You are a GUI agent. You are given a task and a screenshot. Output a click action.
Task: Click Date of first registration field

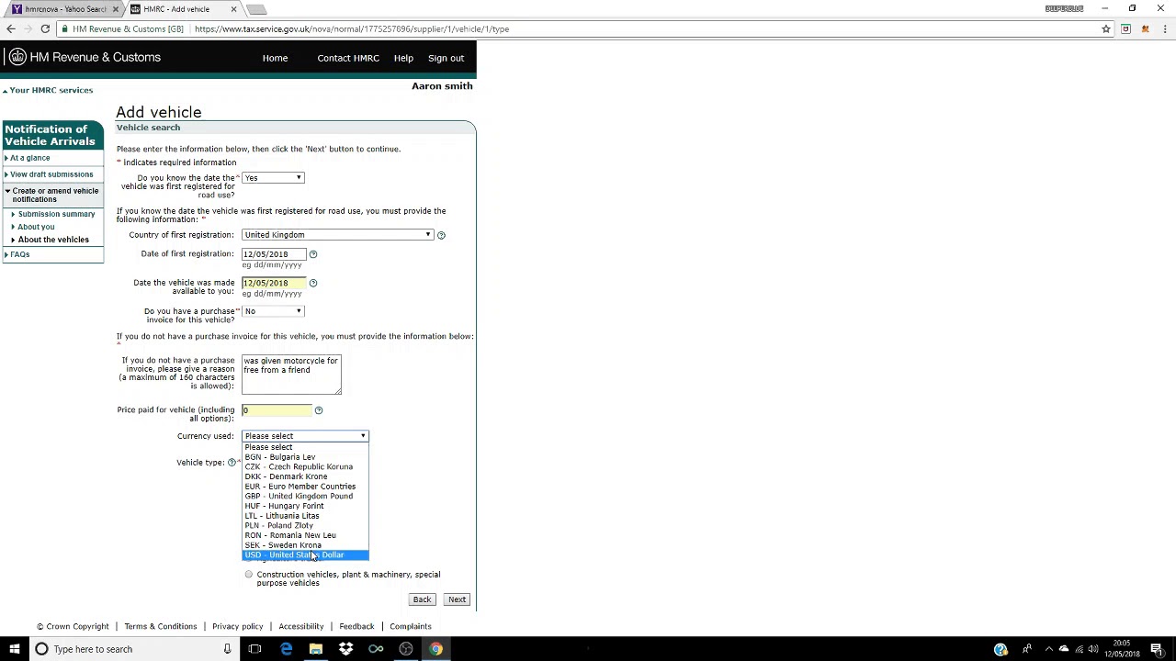coord(274,254)
